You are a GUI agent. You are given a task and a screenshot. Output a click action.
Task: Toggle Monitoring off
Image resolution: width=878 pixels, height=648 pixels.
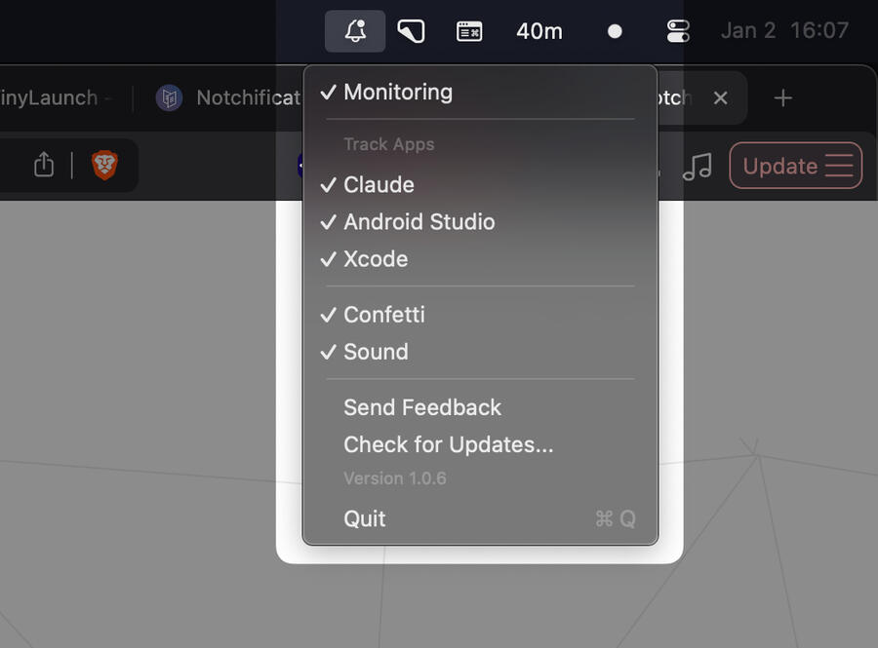click(x=398, y=93)
